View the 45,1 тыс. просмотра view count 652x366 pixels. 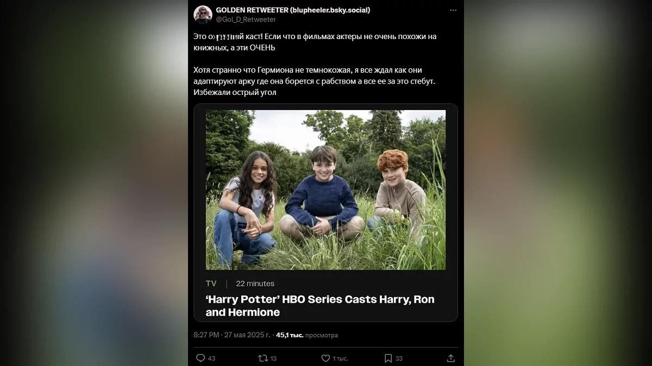(306, 335)
